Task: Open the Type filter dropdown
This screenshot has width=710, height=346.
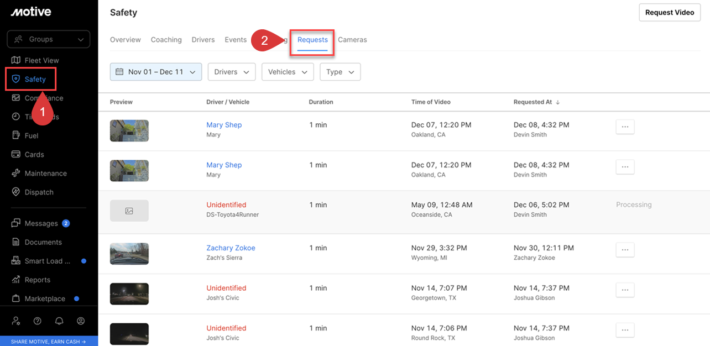Action: pyautogui.click(x=340, y=72)
